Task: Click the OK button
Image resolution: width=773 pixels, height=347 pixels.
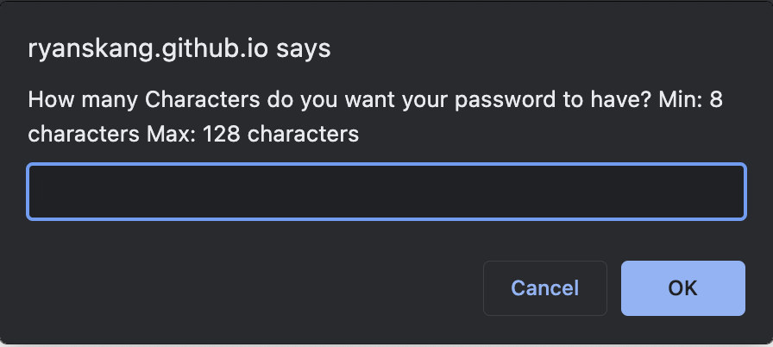Action: (682, 287)
